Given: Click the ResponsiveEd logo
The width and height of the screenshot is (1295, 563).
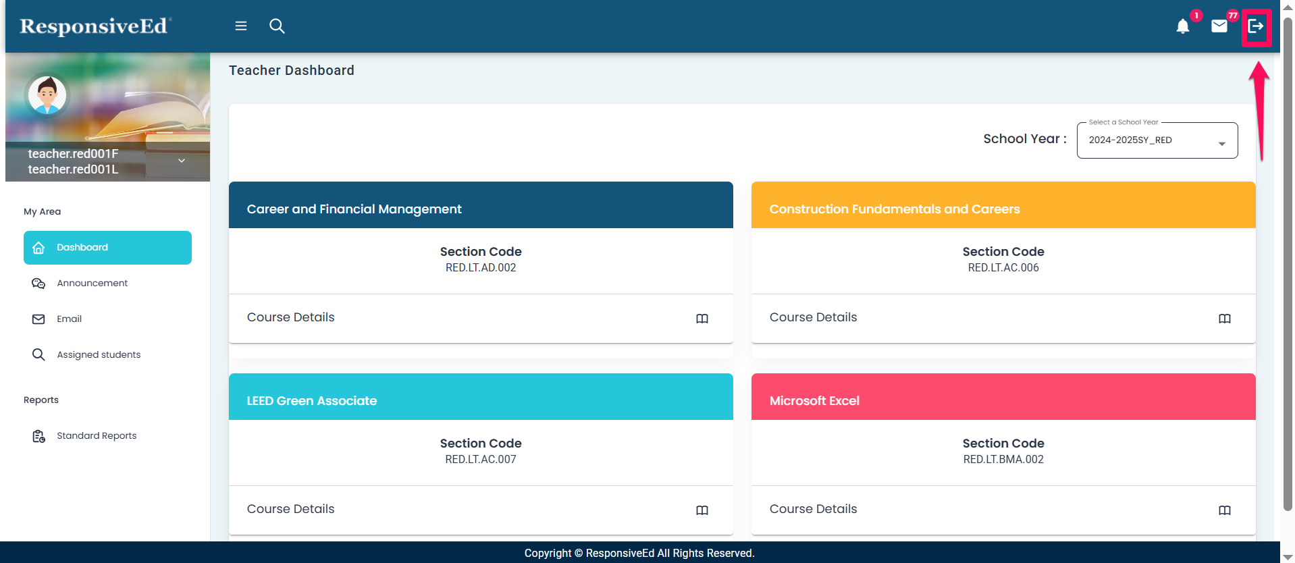Looking at the screenshot, I should 95,26.
